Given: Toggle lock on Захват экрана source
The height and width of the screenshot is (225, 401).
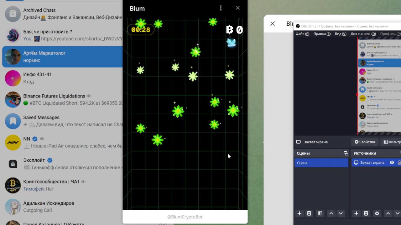Looking at the screenshot, I should [399, 162].
